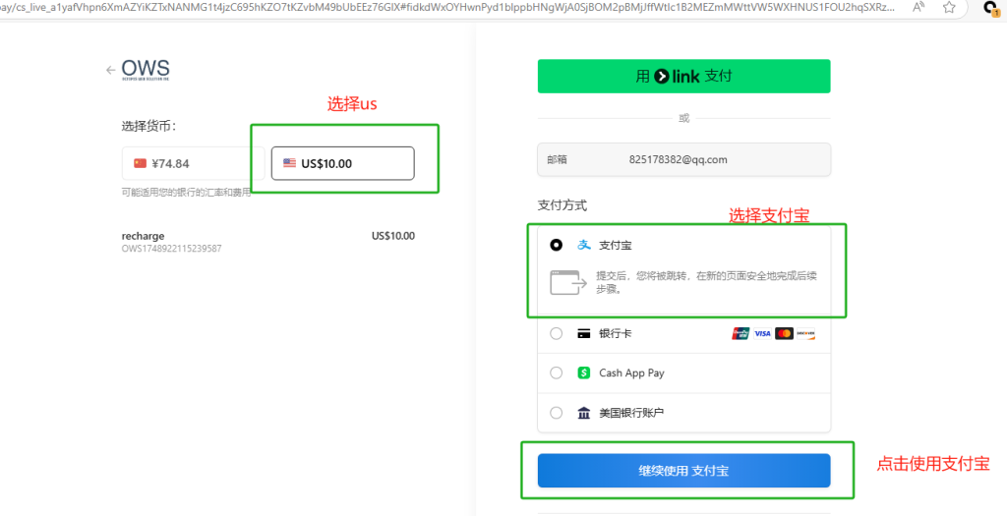Viewport: 1007px width, 516px height.
Task: Select the 支付宝 Alipay radio button
Action: pos(557,245)
